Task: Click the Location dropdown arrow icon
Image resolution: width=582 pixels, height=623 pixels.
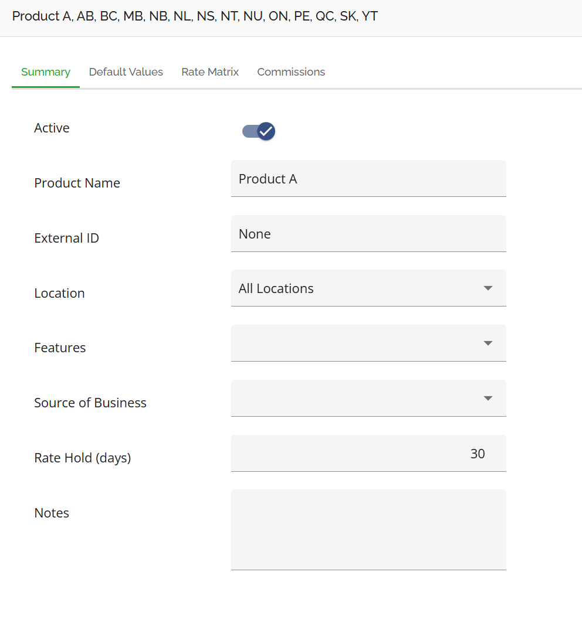Action: point(488,288)
